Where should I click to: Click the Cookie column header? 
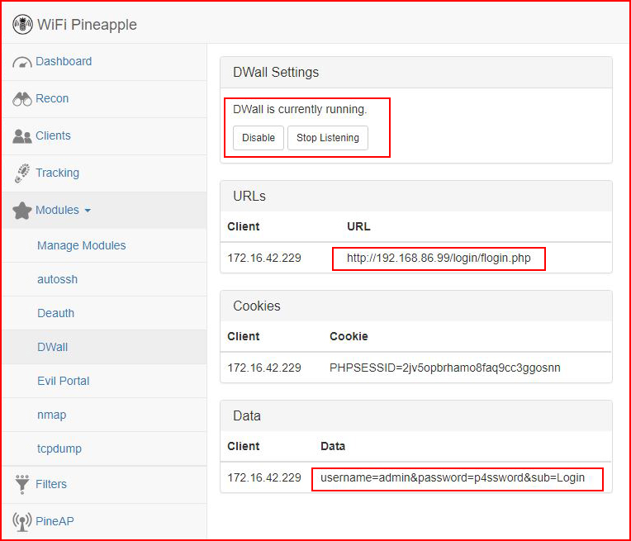(x=349, y=336)
